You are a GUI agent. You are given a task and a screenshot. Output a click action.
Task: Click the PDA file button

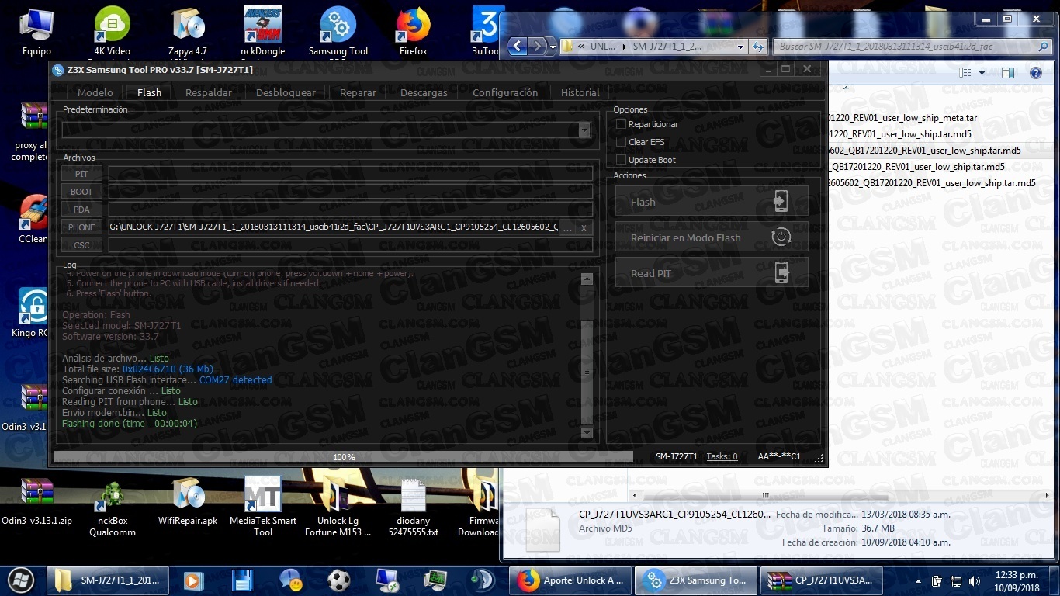point(81,210)
